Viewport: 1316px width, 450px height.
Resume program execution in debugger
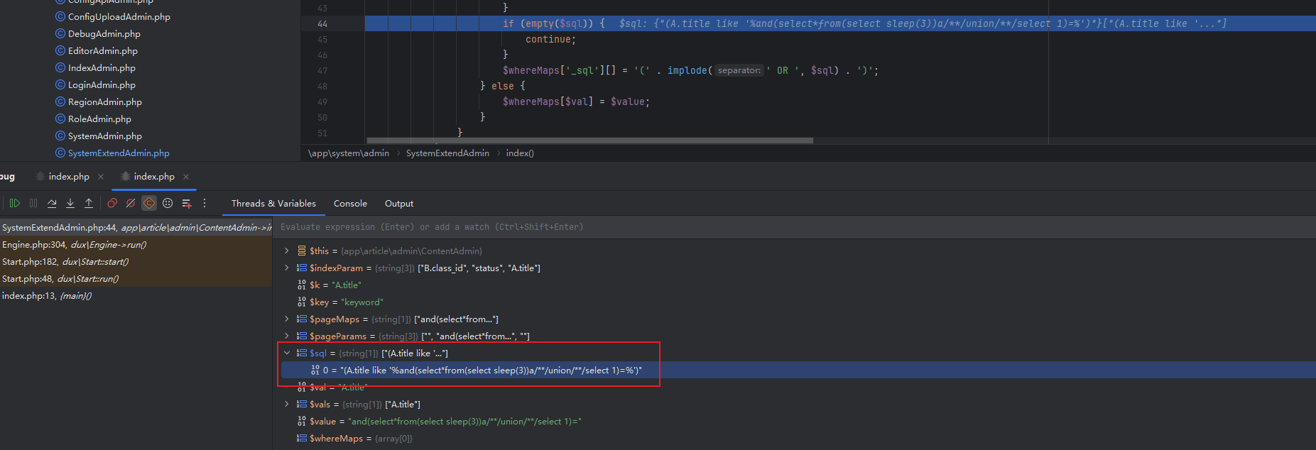tap(15, 203)
